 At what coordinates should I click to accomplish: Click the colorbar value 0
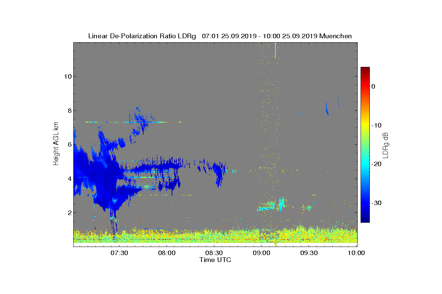tap(373, 86)
